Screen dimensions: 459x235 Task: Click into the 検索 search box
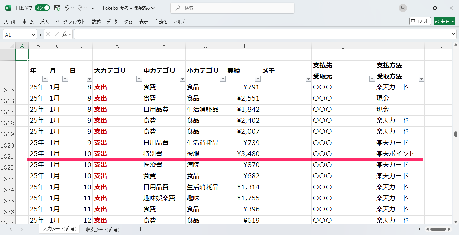click(x=232, y=8)
